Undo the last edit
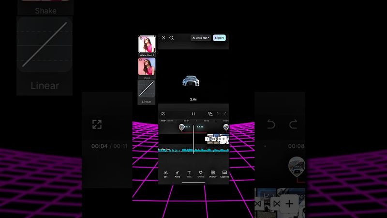This screenshot has height=218, width=387. [218, 114]
